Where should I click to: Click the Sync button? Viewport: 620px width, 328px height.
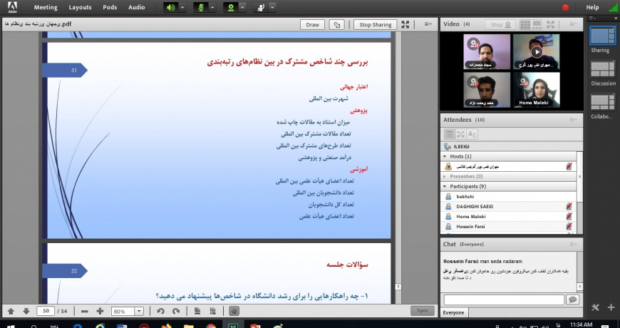pyautogui.click(x=423, y=311)
